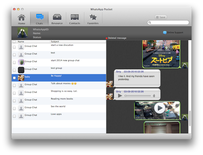203x155 pixels.
Task: Click the voice message volume icon
Action: click(154, 96)
